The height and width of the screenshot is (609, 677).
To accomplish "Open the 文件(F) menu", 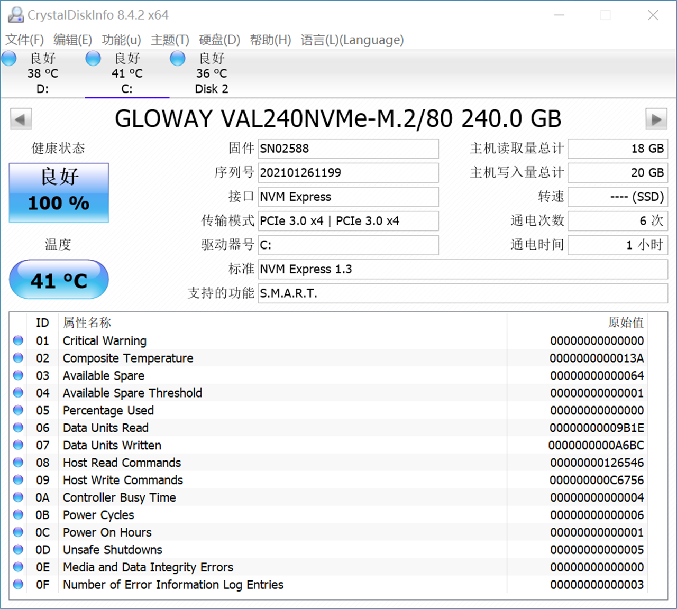I will pos(23,40).
